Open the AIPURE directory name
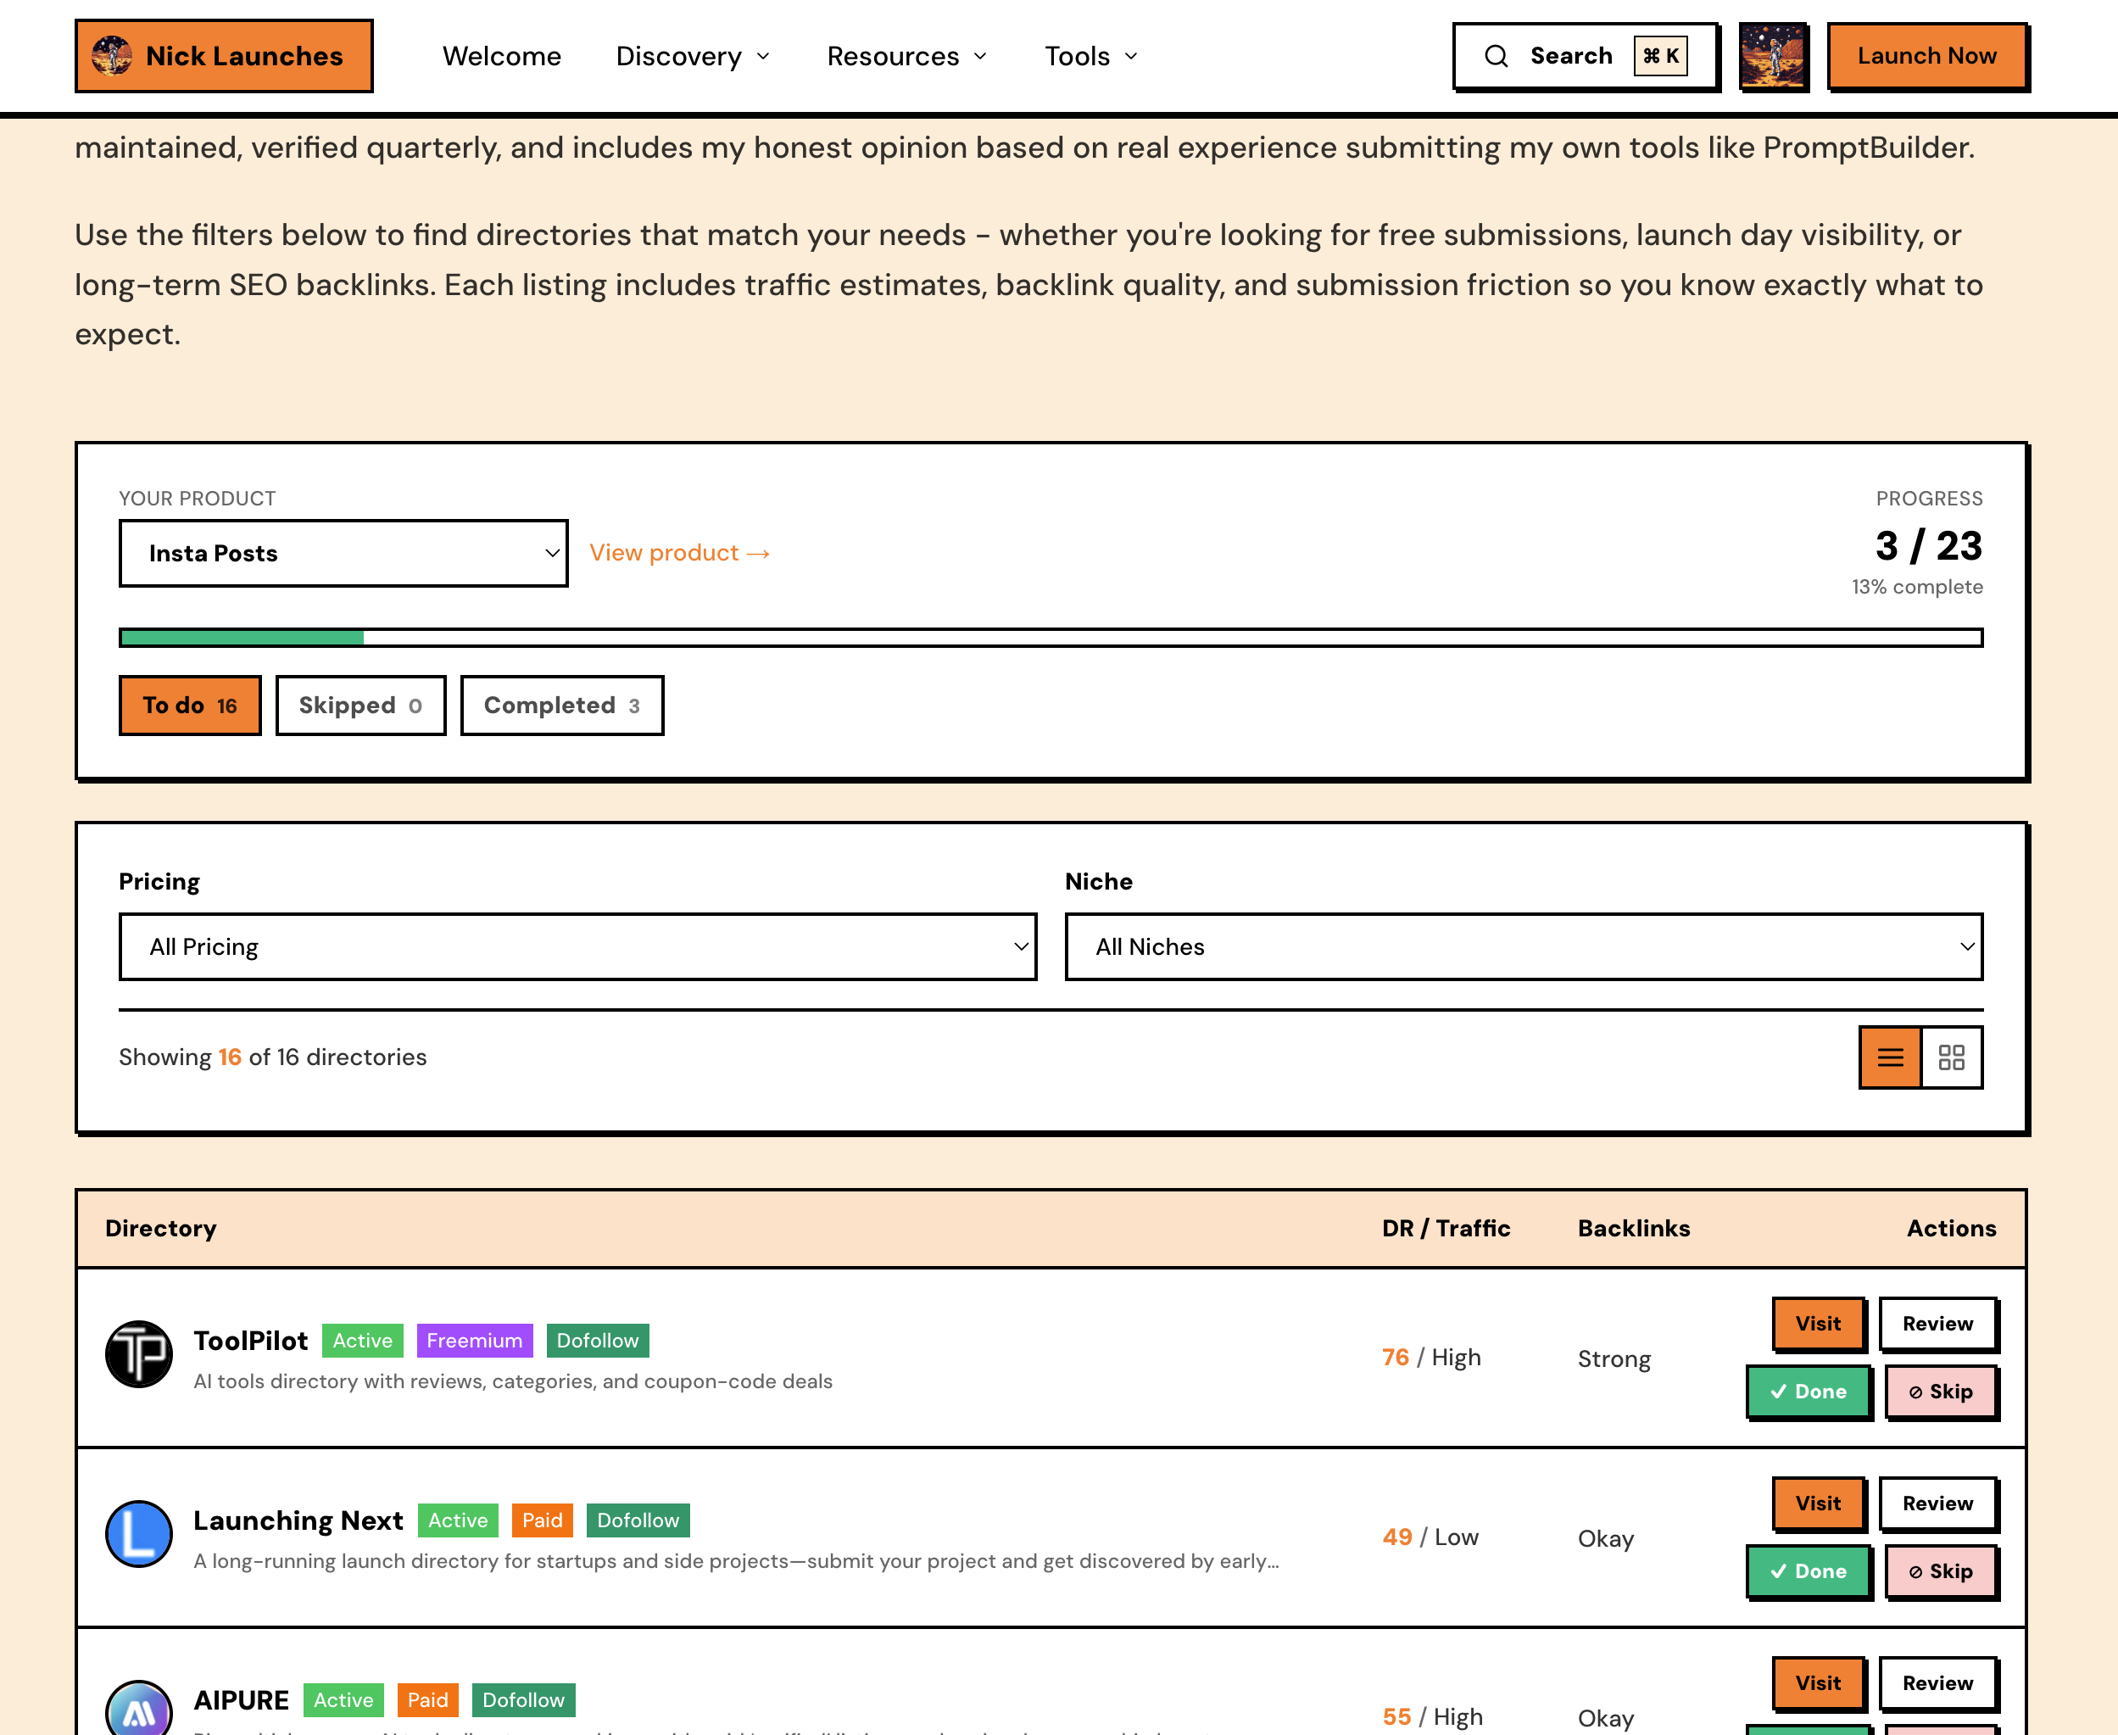 (x=241, y=1700)
